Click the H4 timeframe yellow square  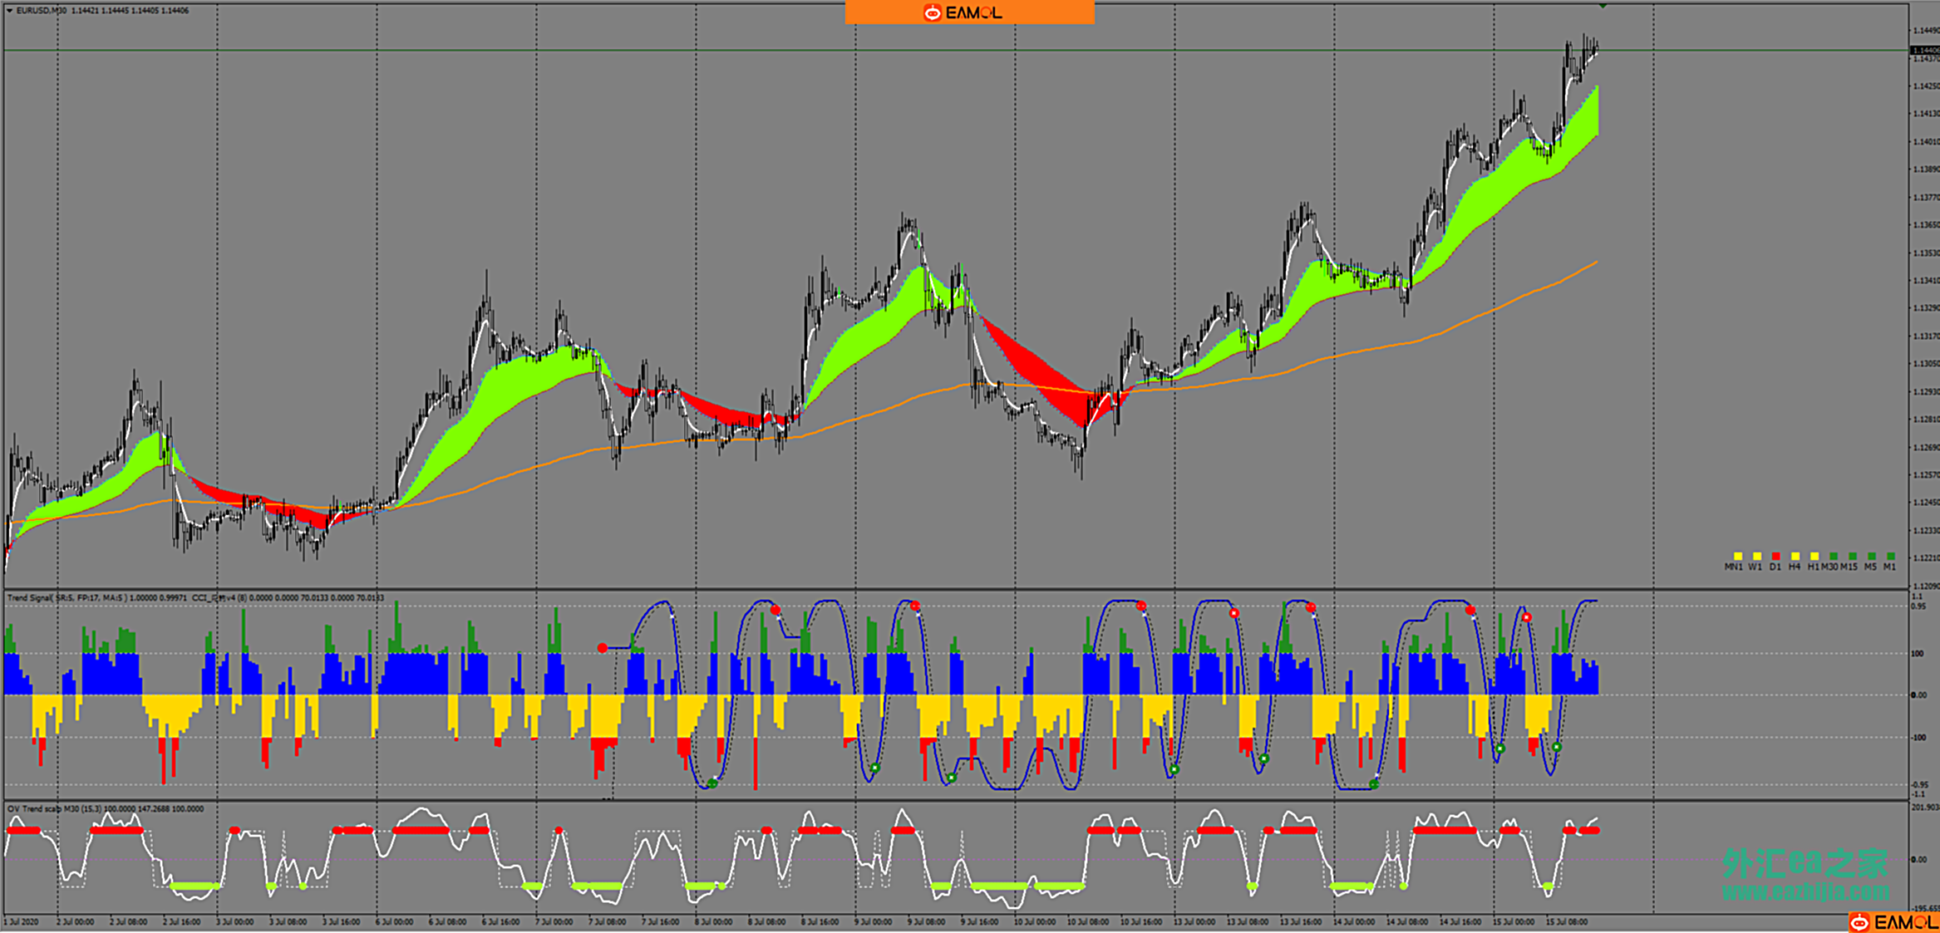1795,556
